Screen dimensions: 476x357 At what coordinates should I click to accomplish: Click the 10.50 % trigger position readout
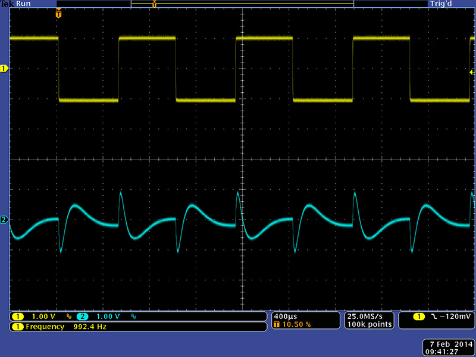point(295,324)
